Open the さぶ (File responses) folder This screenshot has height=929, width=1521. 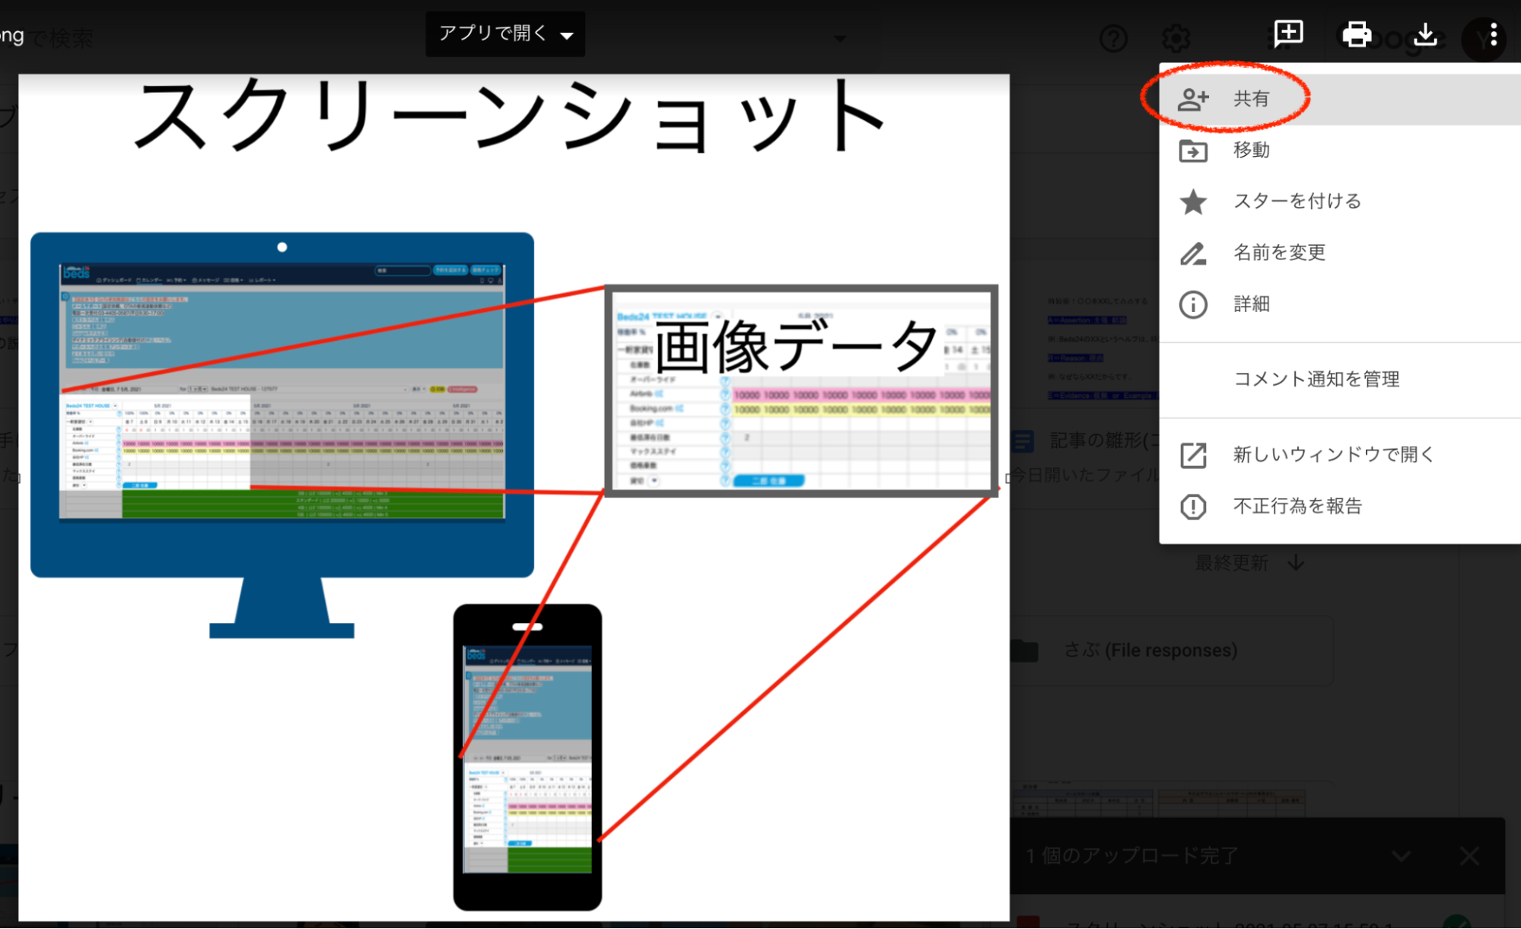pyautogui.click(x=1150, y=651)
